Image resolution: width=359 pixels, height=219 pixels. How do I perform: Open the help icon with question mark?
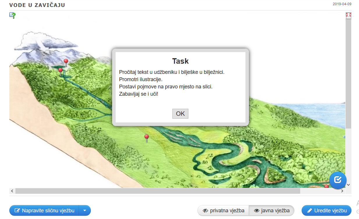[12, 15]
